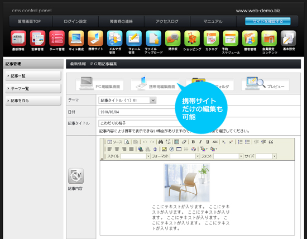Select the 掲示板 bulletin board icon

(172, 39)
